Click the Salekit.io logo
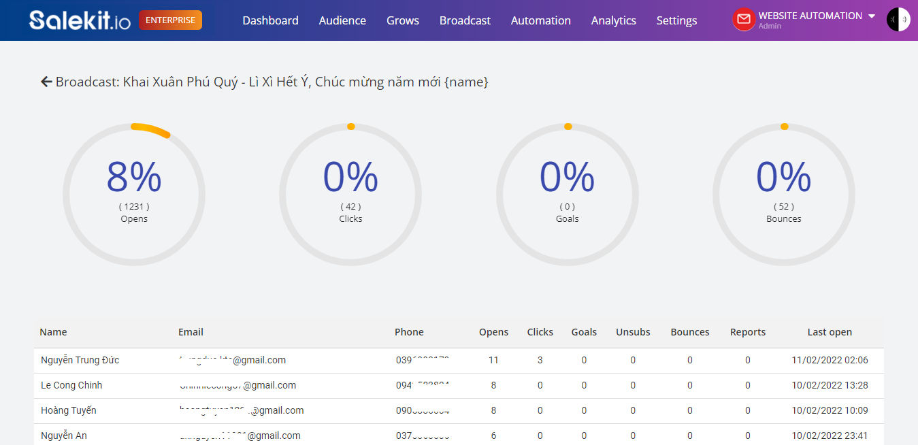The width and height of the screenshot is (918, 445). coord(80,20)
